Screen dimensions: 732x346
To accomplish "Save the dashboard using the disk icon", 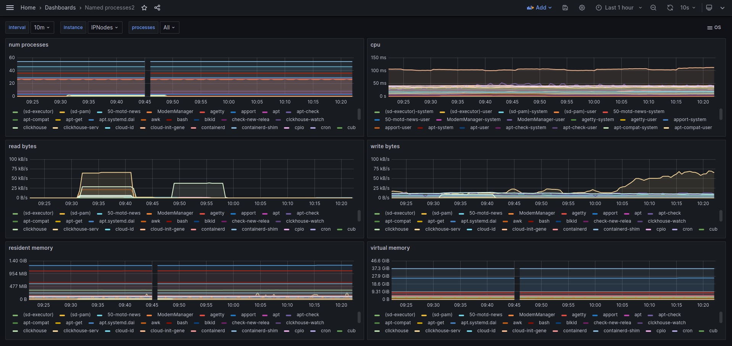I will point(565,8).
